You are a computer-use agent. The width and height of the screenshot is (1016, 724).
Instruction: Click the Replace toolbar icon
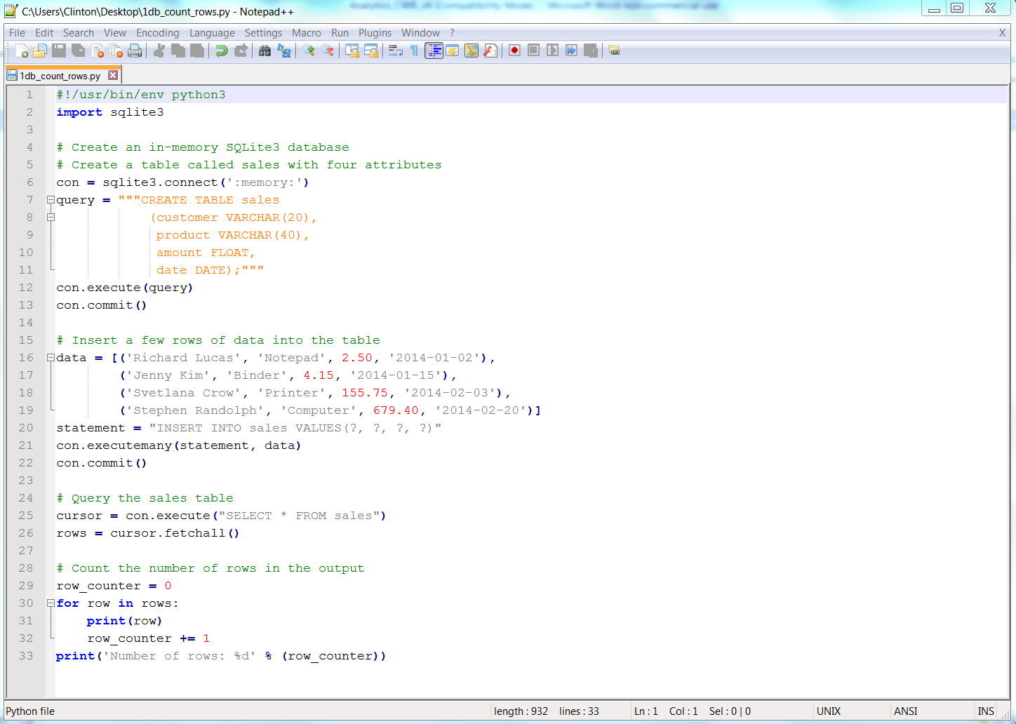(283, 50)
